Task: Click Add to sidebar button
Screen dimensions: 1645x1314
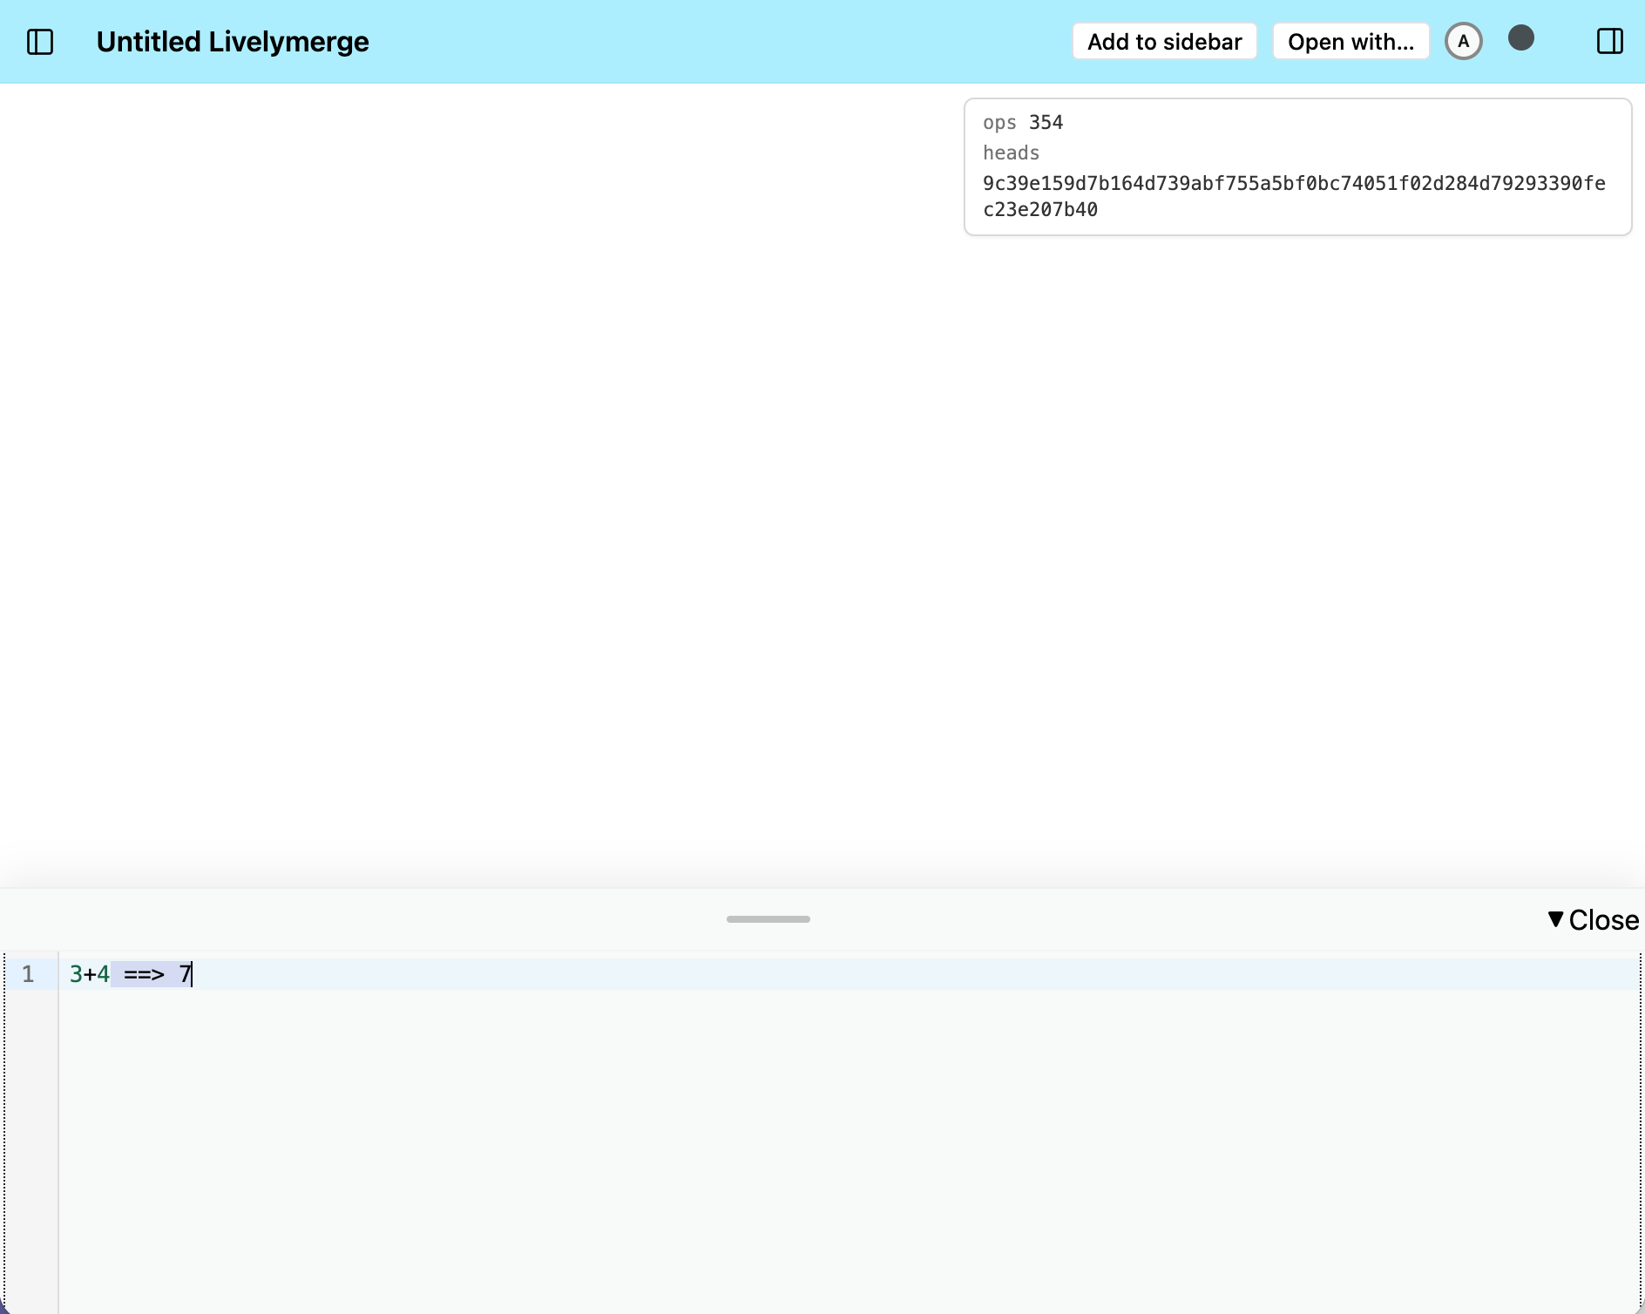Action: (x=1164, y=42)
